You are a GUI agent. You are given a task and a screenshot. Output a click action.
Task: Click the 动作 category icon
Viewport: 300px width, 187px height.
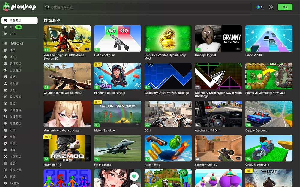pyautogui.click(x=5, y=50)
